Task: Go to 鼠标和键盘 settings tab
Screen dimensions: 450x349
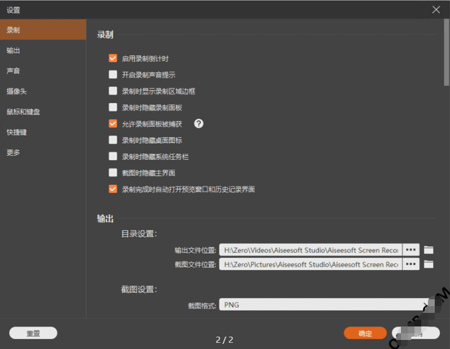Action: click(x=23, y=112)
